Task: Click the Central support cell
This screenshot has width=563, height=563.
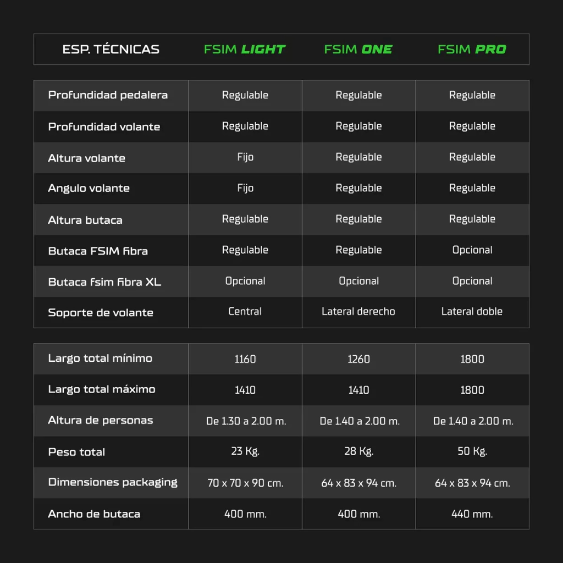Action: 245,312
